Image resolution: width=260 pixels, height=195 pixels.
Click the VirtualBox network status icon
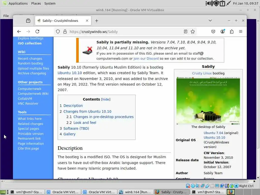click(202, 186)
